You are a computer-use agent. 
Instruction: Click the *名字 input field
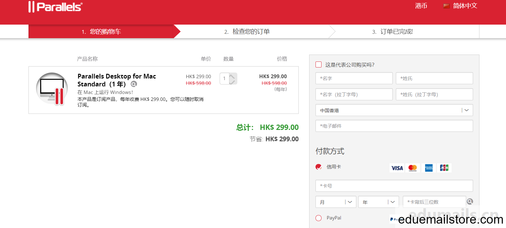pyautogui.click(x=354, y=78)
